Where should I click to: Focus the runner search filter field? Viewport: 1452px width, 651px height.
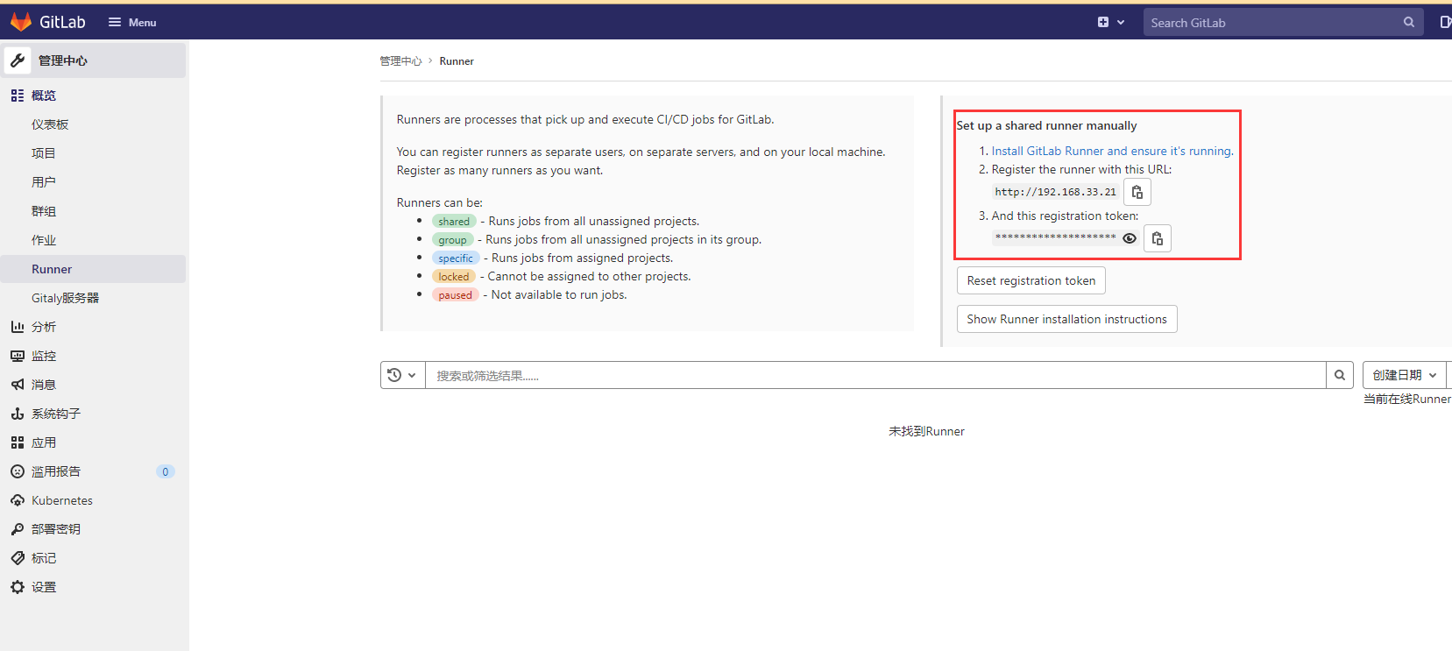pos(875,375)
